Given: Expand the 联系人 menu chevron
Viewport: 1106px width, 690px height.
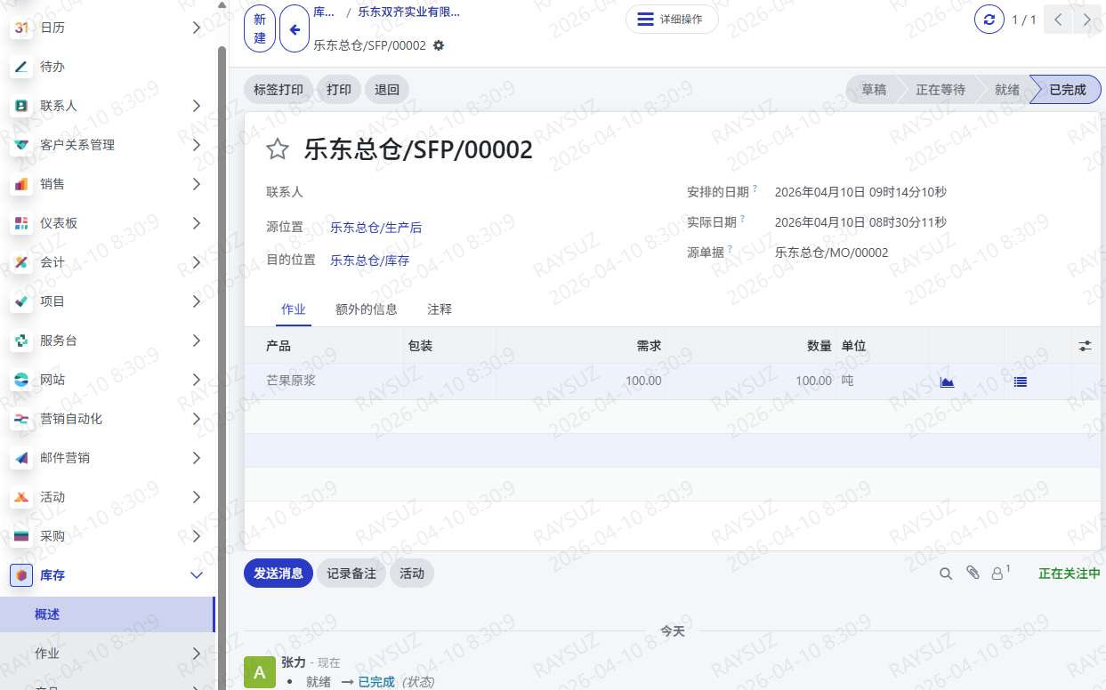Looking at the screenshot, I should click(x=197, y=106).
